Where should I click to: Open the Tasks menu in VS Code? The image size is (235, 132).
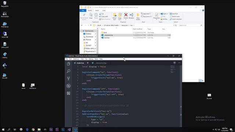coord(96,59)
